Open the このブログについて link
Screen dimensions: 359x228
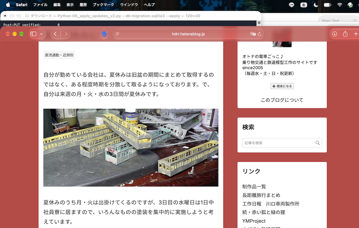(282, 100)
